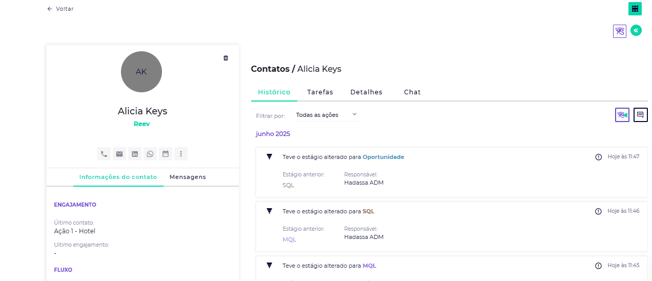This screenshot has width=652, height=281.
Task: Toggle the eye of Horus button near the top
Action: click(620, 31)
